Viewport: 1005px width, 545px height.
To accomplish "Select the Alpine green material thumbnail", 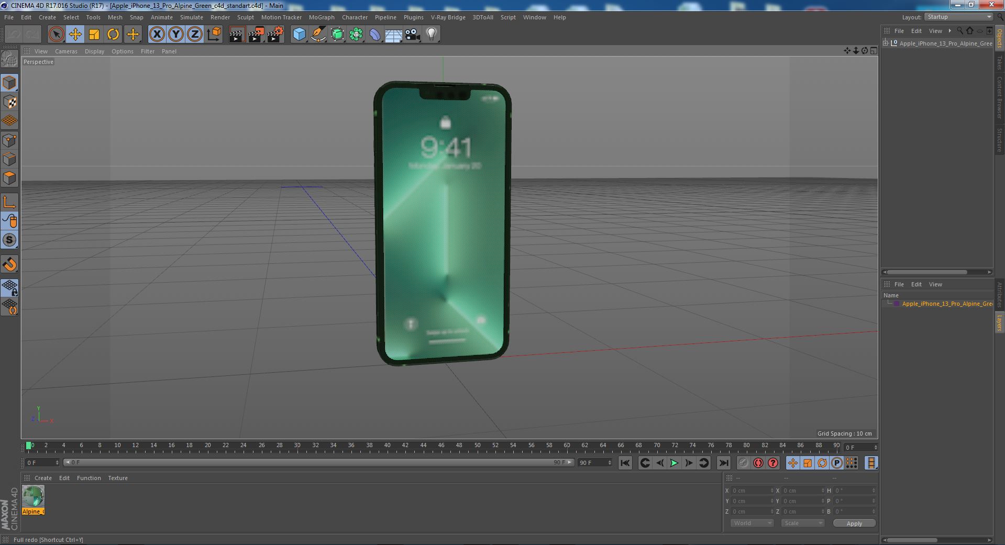I will click(x=33, y=496).
